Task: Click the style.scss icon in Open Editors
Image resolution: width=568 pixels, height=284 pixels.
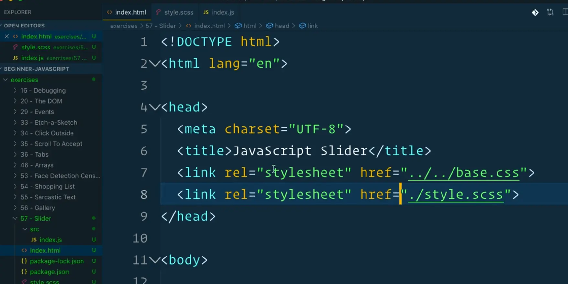Action: tap(15, 47)
